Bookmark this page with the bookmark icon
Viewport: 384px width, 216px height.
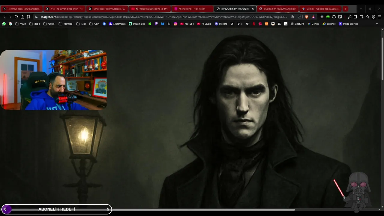(x=28, y=17)
